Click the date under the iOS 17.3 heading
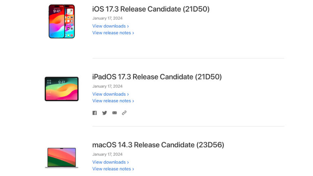The height and width of the screenshot is (176, 313). 107,18
